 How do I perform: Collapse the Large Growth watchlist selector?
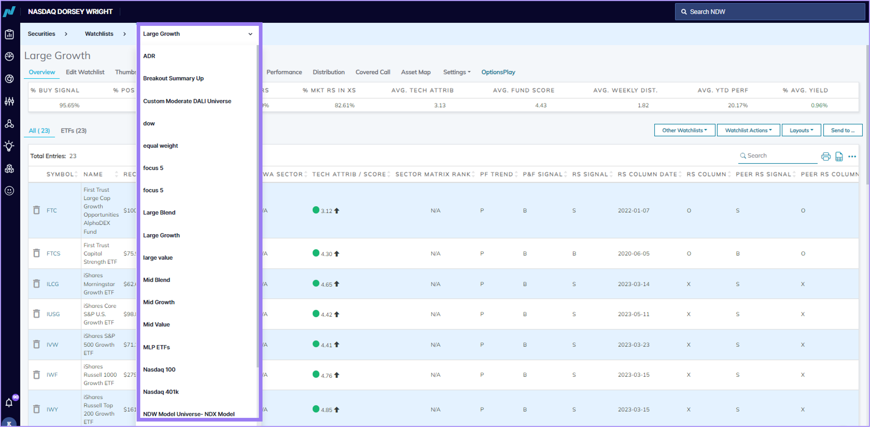coord(197,34)
